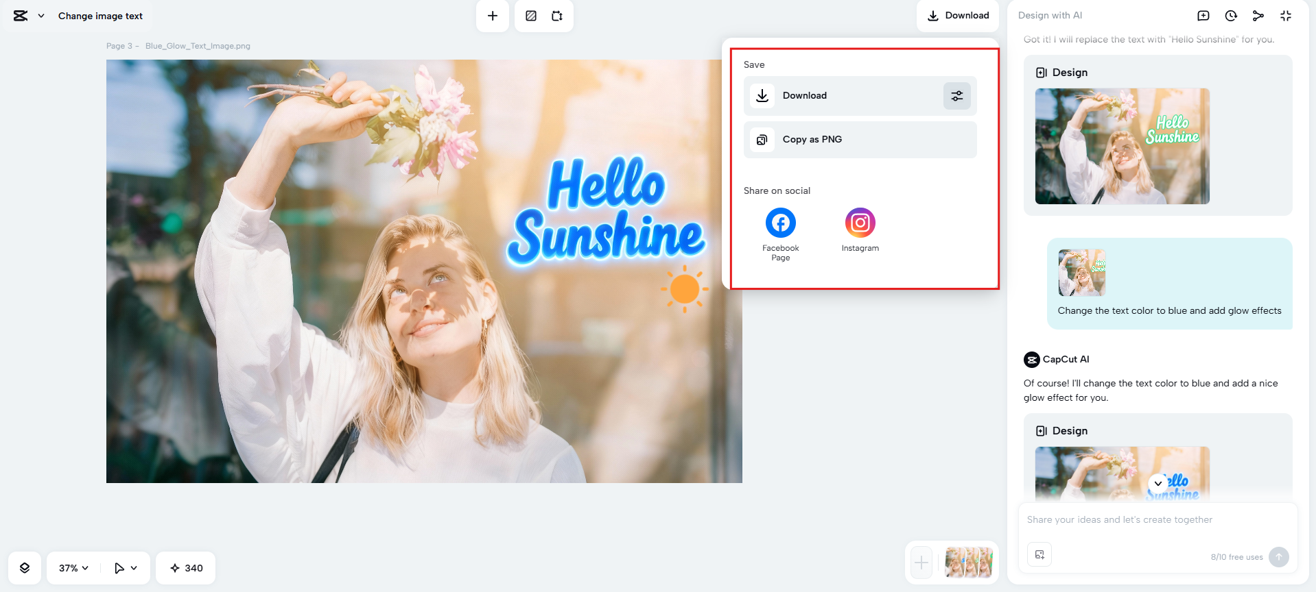Click the CapCut logo in the top-left

click(x=21, y=16)
